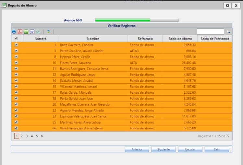Screen dimensions: 243x165
Task: Uncheck the row for Flores Perez, Azucena
Action: 16,63
